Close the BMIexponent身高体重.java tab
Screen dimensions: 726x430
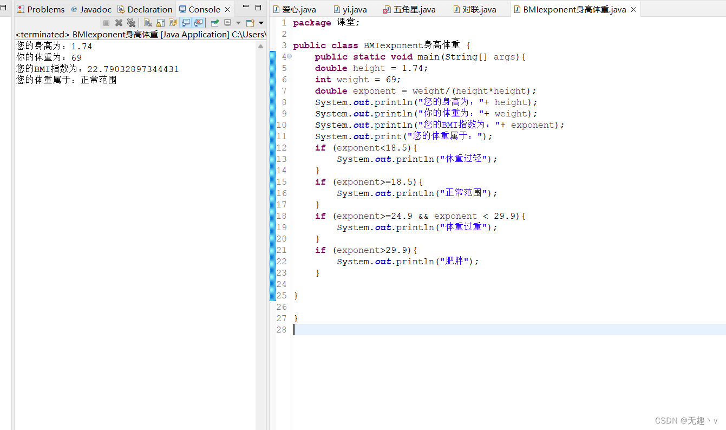click(633, 9)
